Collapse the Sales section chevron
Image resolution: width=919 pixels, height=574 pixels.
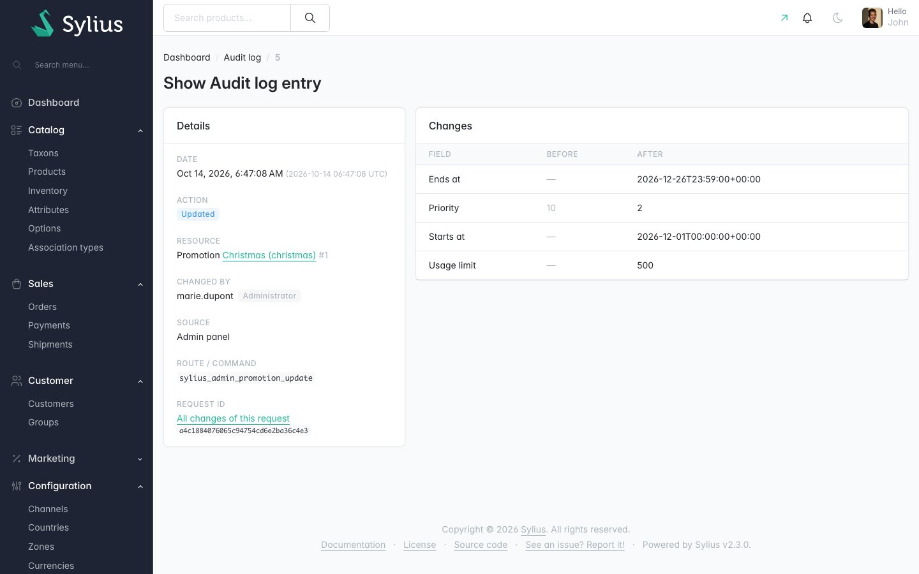click(x=140, y=284)
